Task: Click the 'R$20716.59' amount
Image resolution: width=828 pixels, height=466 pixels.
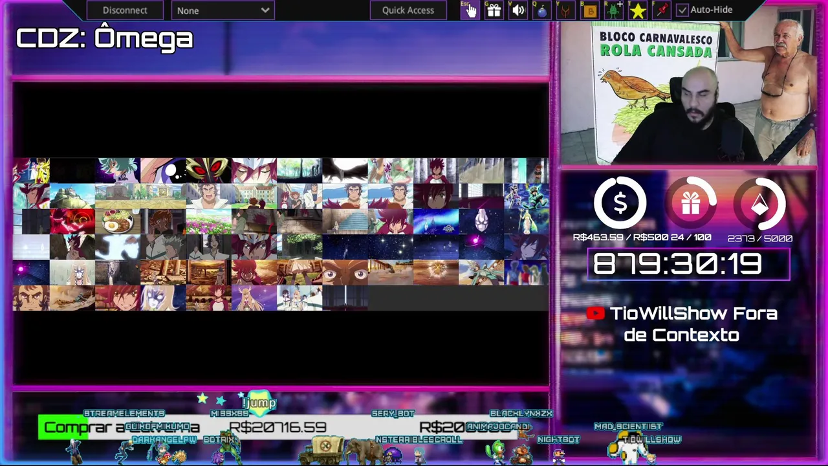Action: tap(278, 427)
